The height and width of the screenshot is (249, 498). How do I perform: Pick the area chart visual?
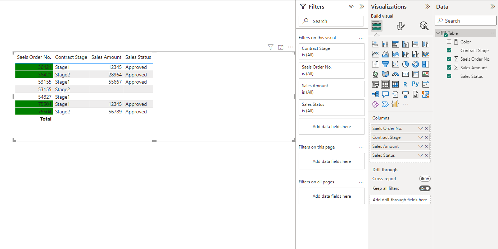385,55
